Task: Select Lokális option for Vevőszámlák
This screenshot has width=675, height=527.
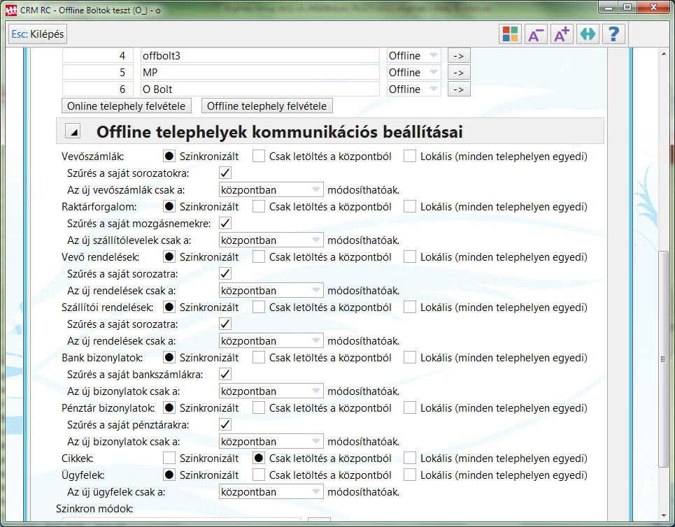Action: [x=410, y=156]
